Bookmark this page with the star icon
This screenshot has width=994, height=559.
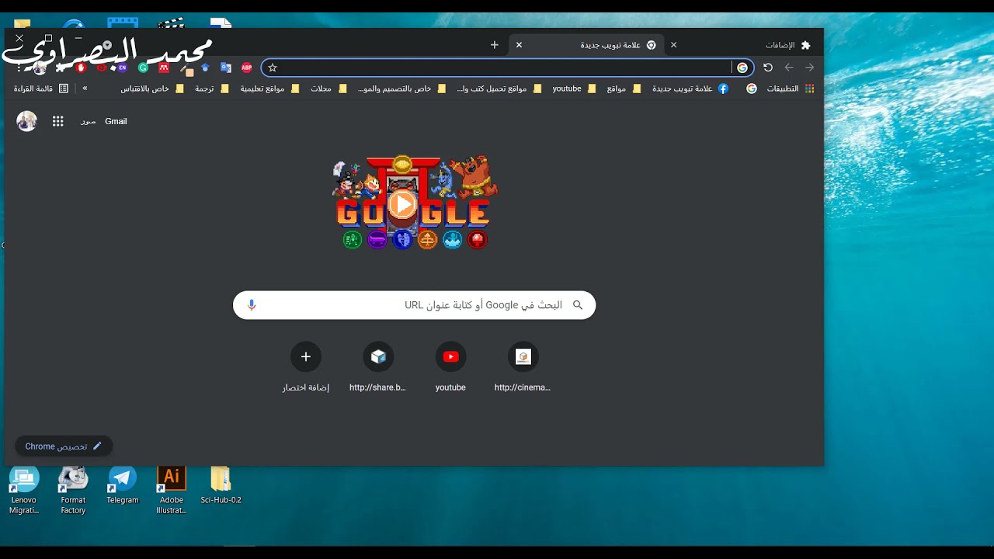273,68
